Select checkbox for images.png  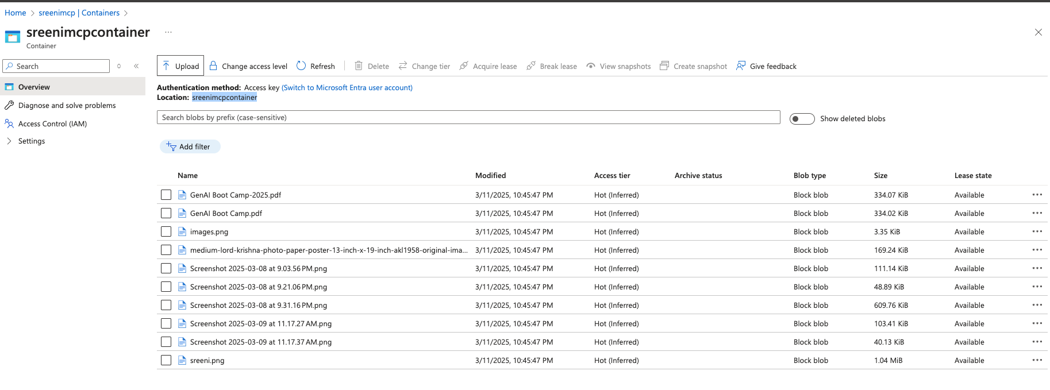pyautogui.click(x=166, y=231)
